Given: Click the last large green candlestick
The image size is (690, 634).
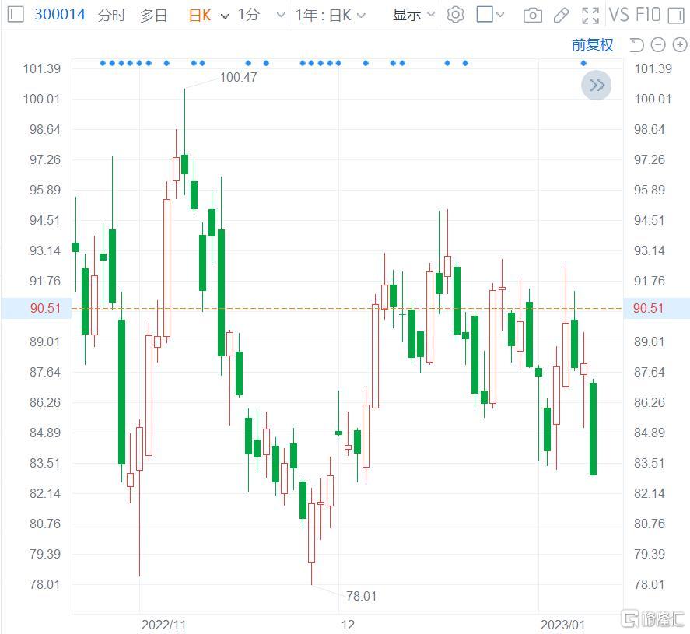Looking at the screenshot, I should click(x=593, y=429).
